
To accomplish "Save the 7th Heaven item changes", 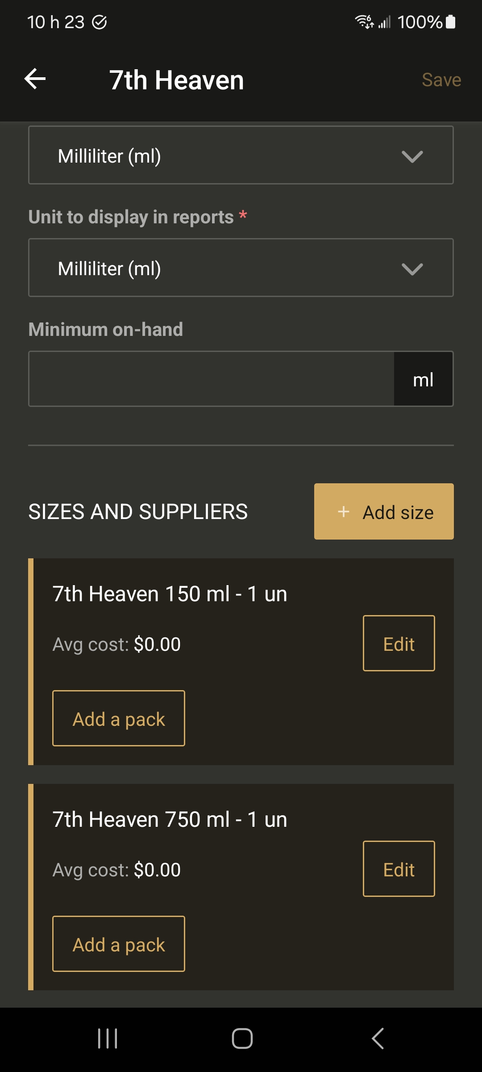I will [441, 80].
